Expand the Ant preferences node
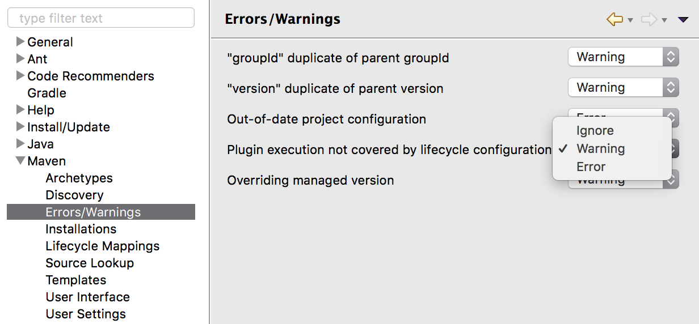Screen dimensions: 699x324 (x=20, y=58)
